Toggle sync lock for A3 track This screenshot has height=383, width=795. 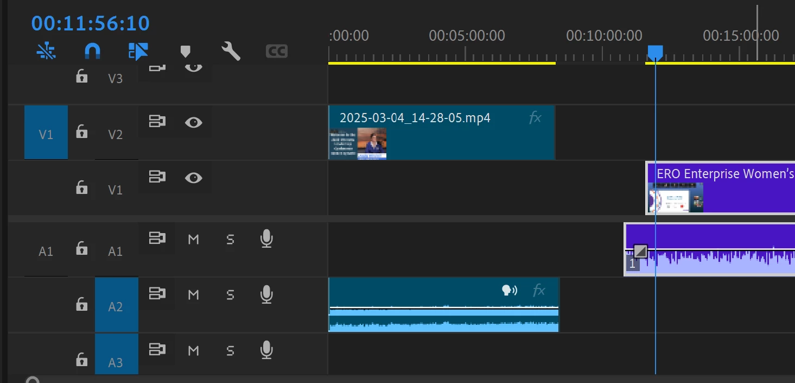157,349
